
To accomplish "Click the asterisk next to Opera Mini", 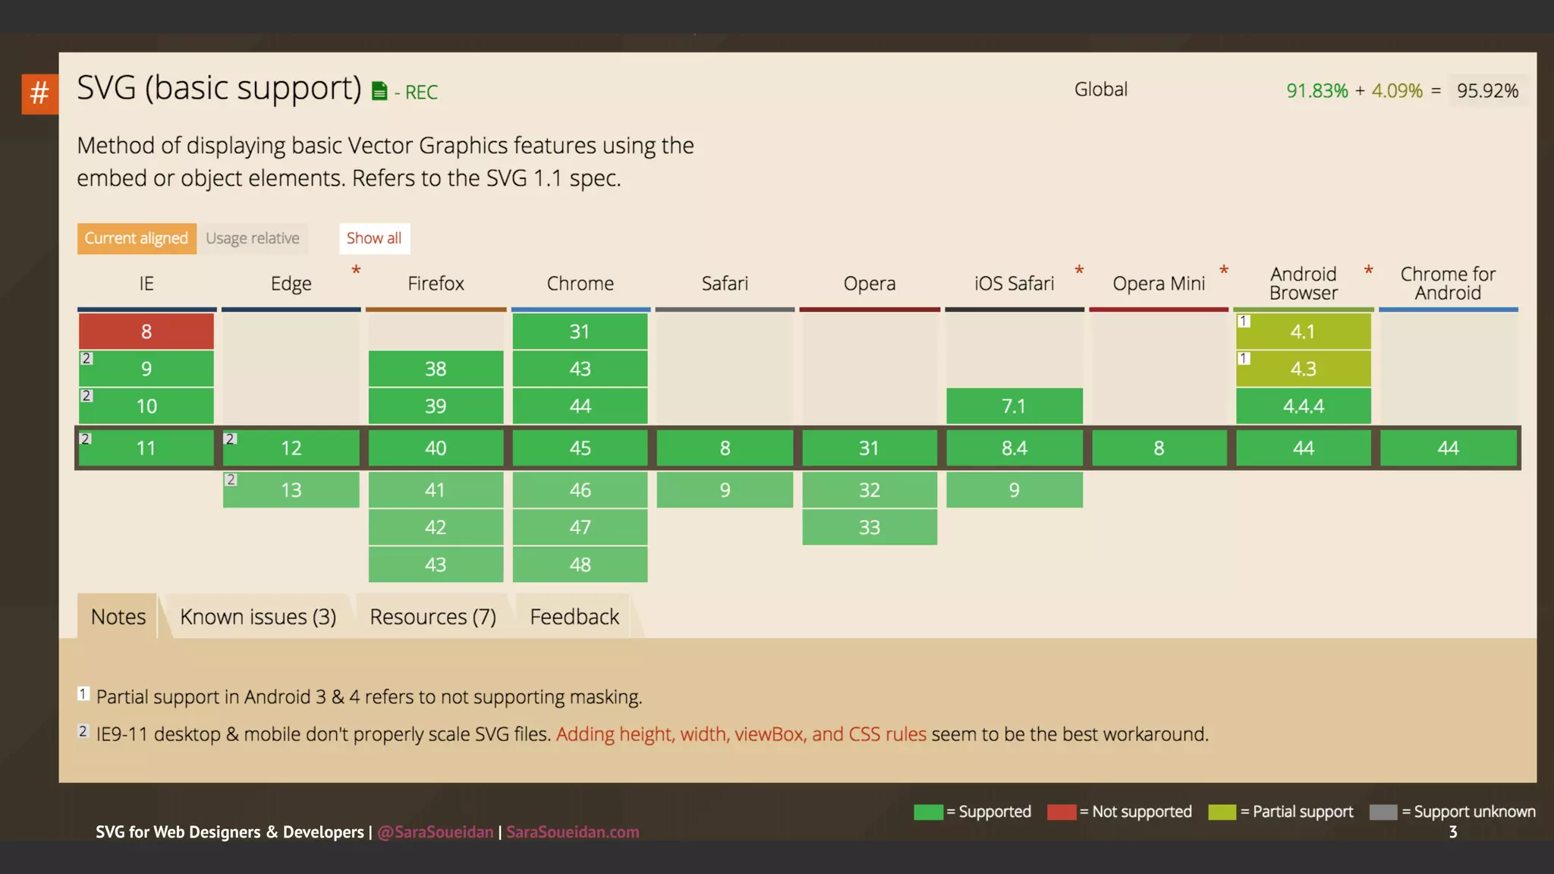I will [x=1224, y=271].
